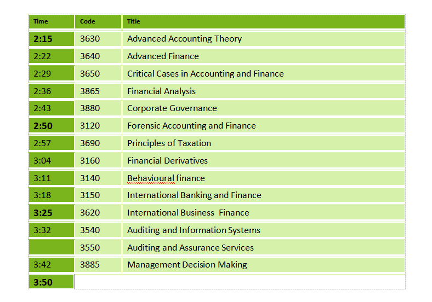This screenshot has height=302, width=432.
Task: Click the Principles of Taxation title
Action: tap(169, 143)
